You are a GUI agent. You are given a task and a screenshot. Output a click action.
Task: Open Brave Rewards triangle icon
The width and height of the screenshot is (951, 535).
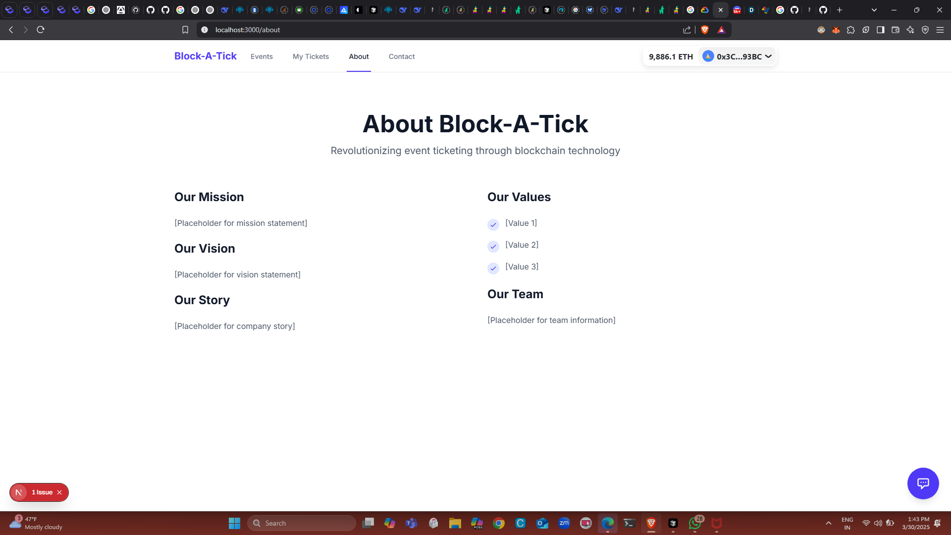pos(721,30)
